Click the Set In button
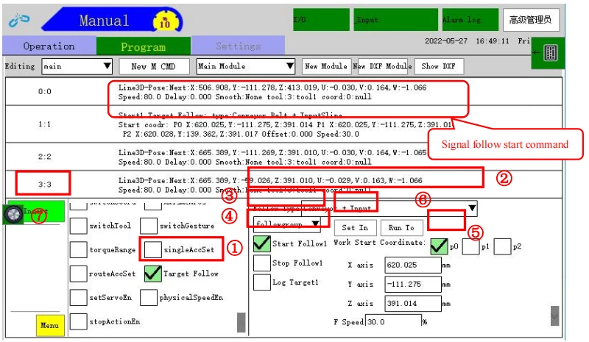The height and width of the screenshot is (342, 589). coord(355,227)
